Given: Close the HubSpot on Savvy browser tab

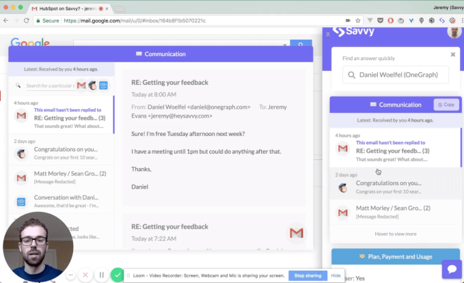Looking at the screenshot, I should (x=107, y=9).
